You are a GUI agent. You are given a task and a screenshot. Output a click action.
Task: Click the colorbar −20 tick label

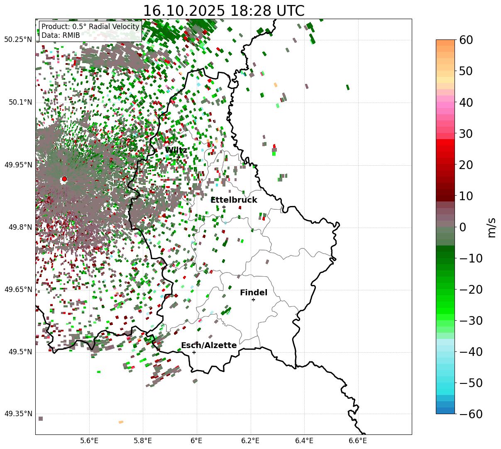[x=471, y=289]
